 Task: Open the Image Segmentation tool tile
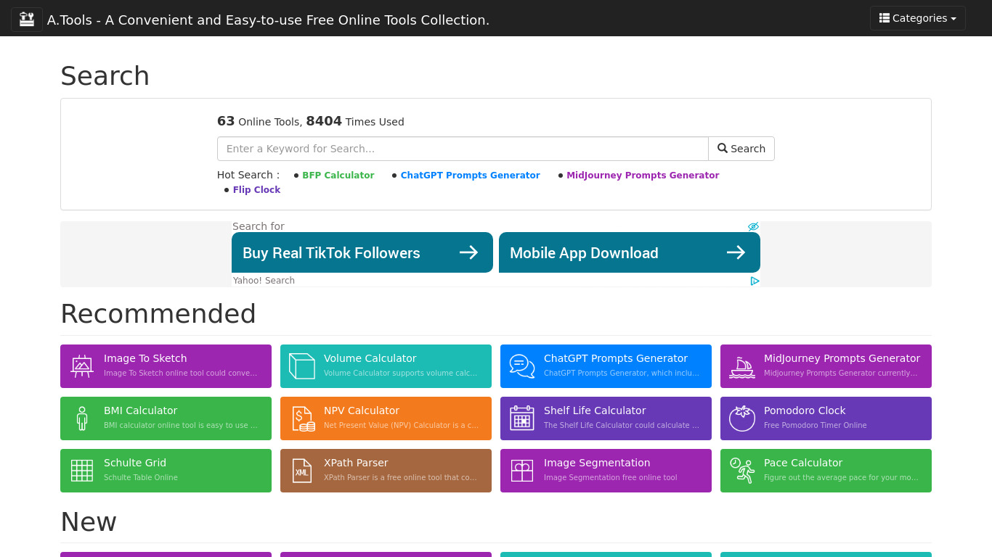(x=606, y=471)
